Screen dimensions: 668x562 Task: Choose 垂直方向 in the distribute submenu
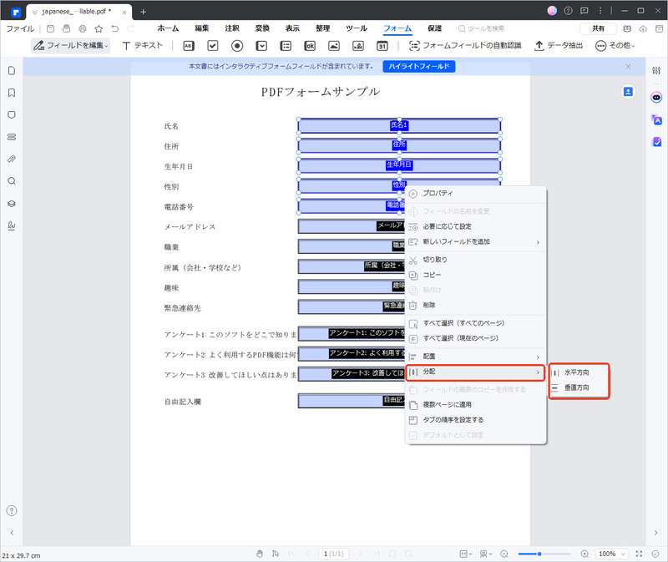579,387
